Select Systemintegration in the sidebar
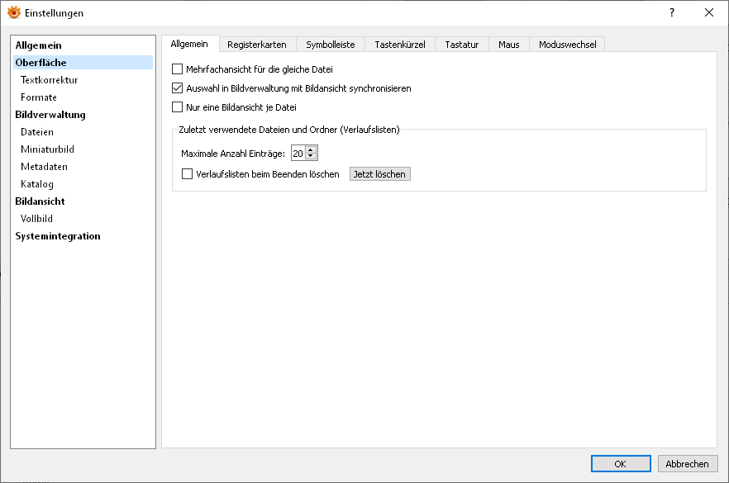 [x=83, y=236]
